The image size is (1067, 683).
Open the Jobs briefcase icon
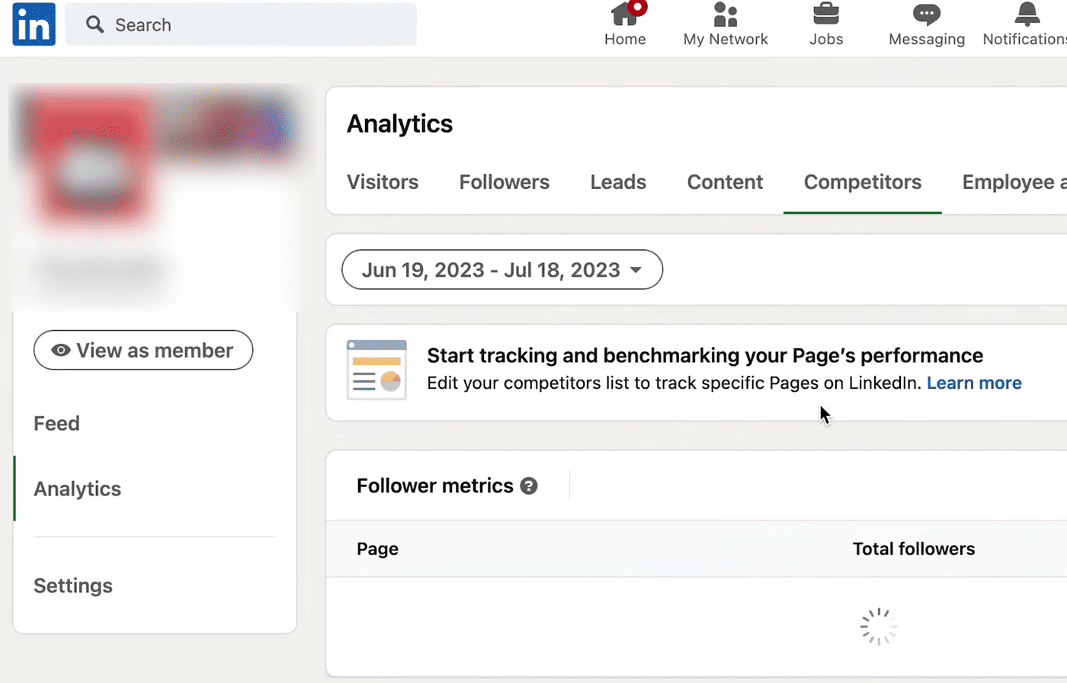coord(826,13)
